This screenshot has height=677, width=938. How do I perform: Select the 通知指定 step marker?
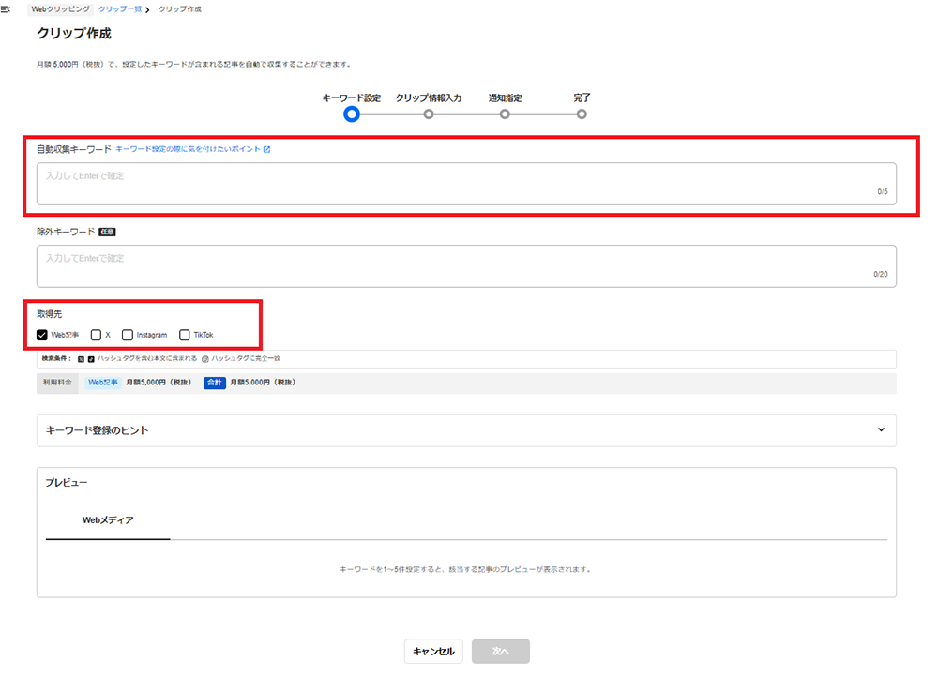(505, 113)
